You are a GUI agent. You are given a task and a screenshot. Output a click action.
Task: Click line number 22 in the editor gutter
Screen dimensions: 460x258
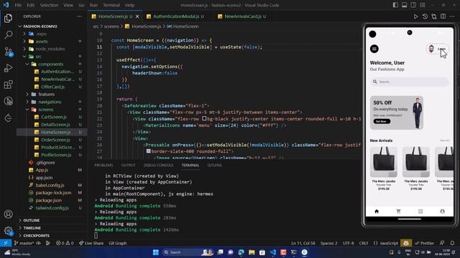click(99, 119)
